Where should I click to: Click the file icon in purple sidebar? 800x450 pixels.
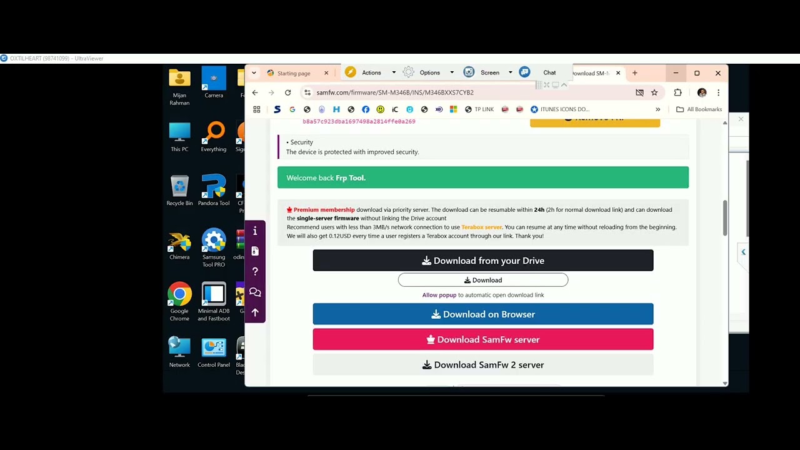[x=255, y=251]
